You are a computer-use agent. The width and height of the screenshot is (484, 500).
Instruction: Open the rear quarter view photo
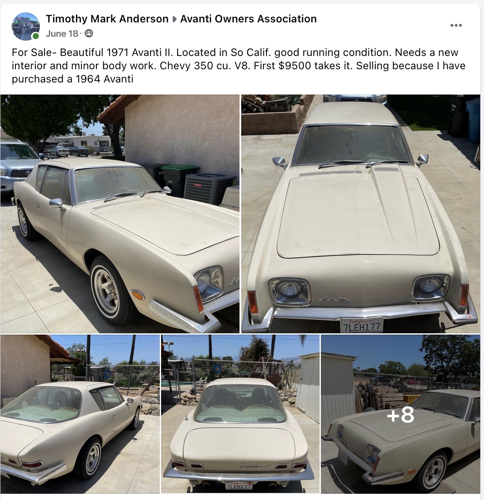click(80, 414)
